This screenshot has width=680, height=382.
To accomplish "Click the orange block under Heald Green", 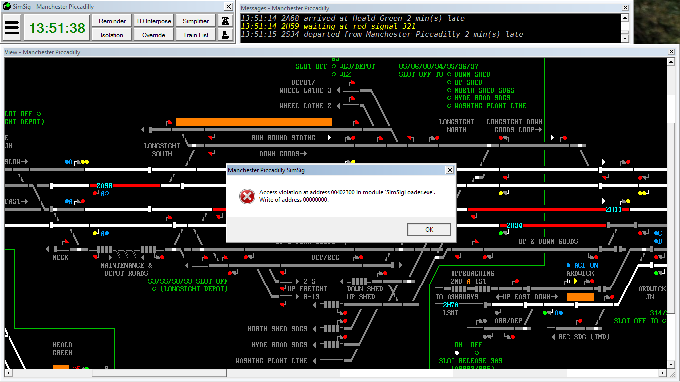I will (61, 367).
